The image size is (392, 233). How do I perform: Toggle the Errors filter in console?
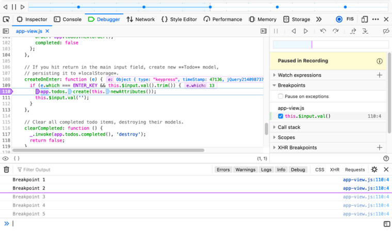coord(223,169)
